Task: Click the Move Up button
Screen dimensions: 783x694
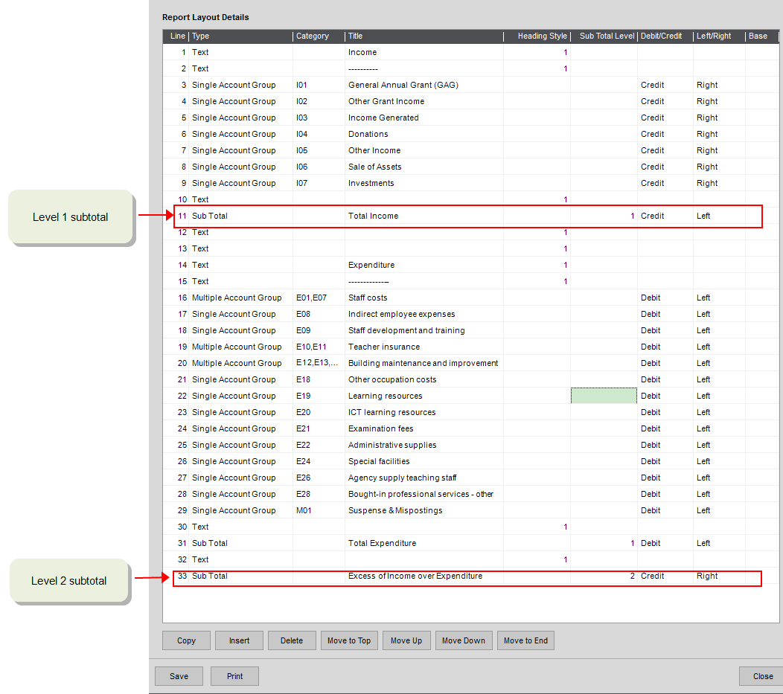Action: 406,640
